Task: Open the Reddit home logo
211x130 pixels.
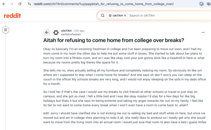Action: point(12,16)
